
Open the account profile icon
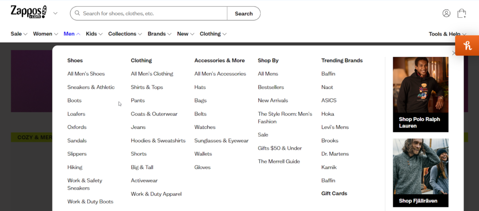(x=446, y=14)
